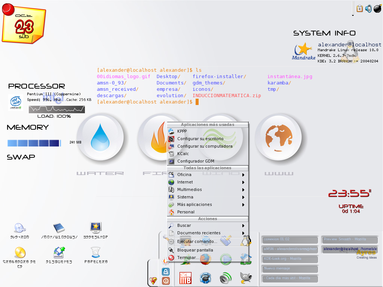Expand the Sistema submenu
Image resolution: width=383 pixels, height=287 pixels.
pyautogui.click(x=208, y=197)
